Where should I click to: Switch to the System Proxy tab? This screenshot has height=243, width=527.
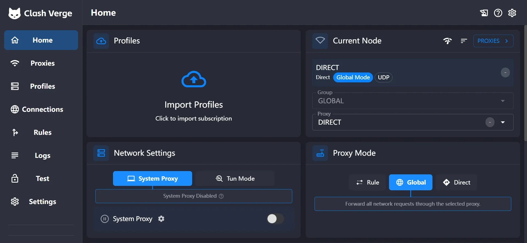pos(153,178)
